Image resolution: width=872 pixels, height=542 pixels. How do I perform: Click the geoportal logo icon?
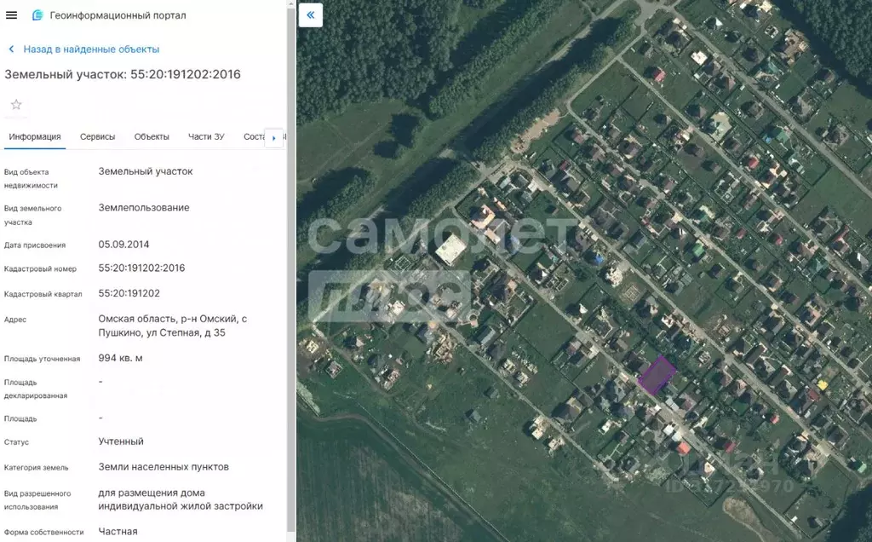point(37,15)
